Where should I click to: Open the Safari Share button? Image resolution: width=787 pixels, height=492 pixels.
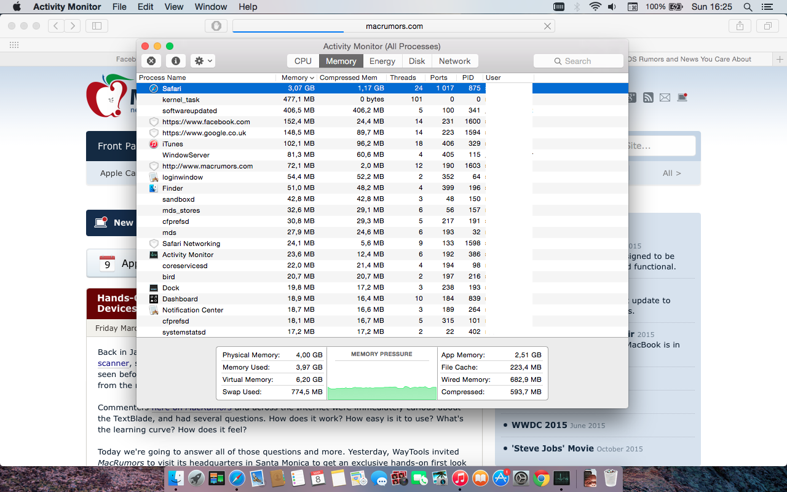(x=740, y=26)
